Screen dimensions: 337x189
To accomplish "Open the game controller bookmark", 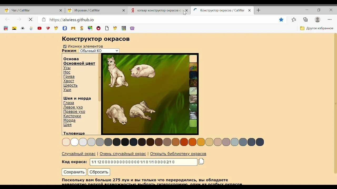I will pos(73,28).
